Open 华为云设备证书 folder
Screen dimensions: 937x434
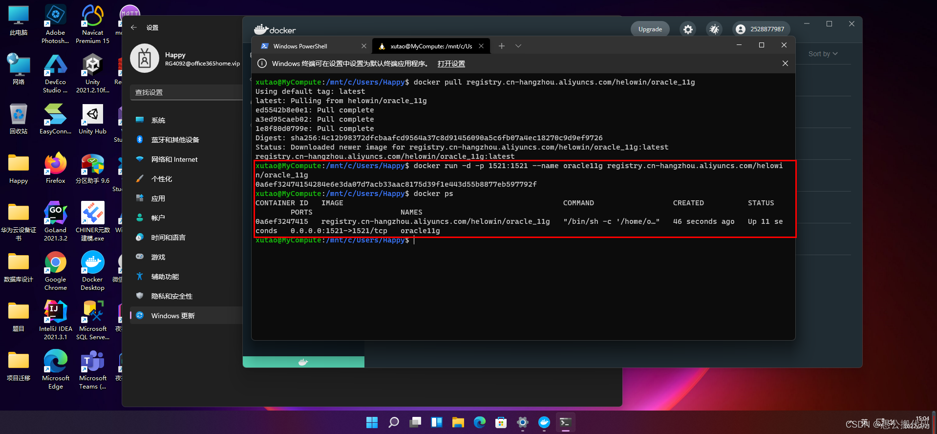19,222
